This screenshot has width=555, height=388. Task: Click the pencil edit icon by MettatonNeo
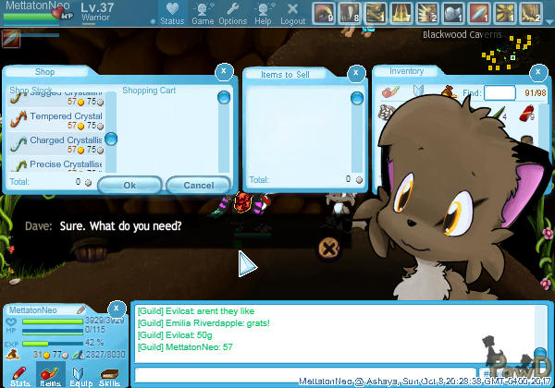[x=81, y=309]
